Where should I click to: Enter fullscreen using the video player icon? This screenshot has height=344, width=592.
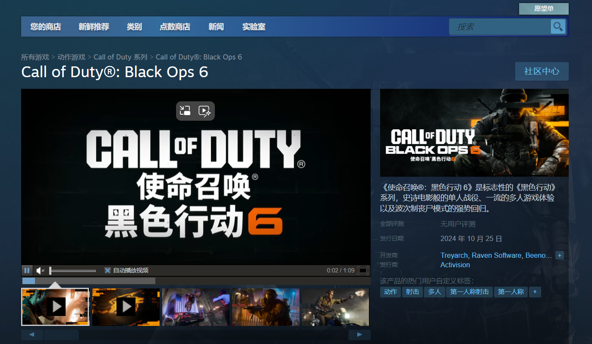point(363,270)
